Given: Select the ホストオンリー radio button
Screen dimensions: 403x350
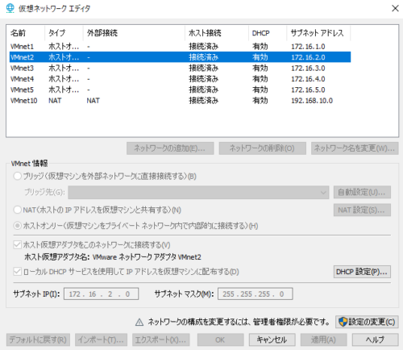Looking at the screenshot, I should pos(18,226).
